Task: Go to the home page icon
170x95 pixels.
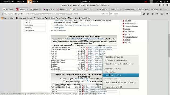Action: 157,14
